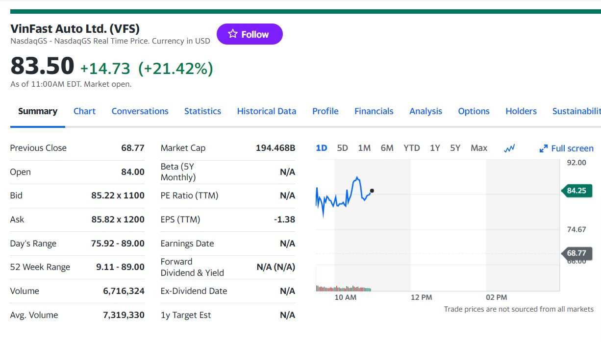Set chart range to 1Y
The width and height of the screenshot is (601, 342).
[x=435, y=148]
